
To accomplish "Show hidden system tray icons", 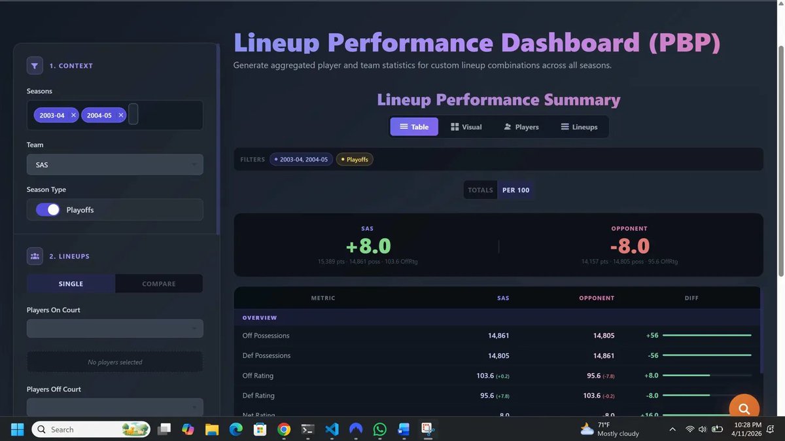I will 672,429.
